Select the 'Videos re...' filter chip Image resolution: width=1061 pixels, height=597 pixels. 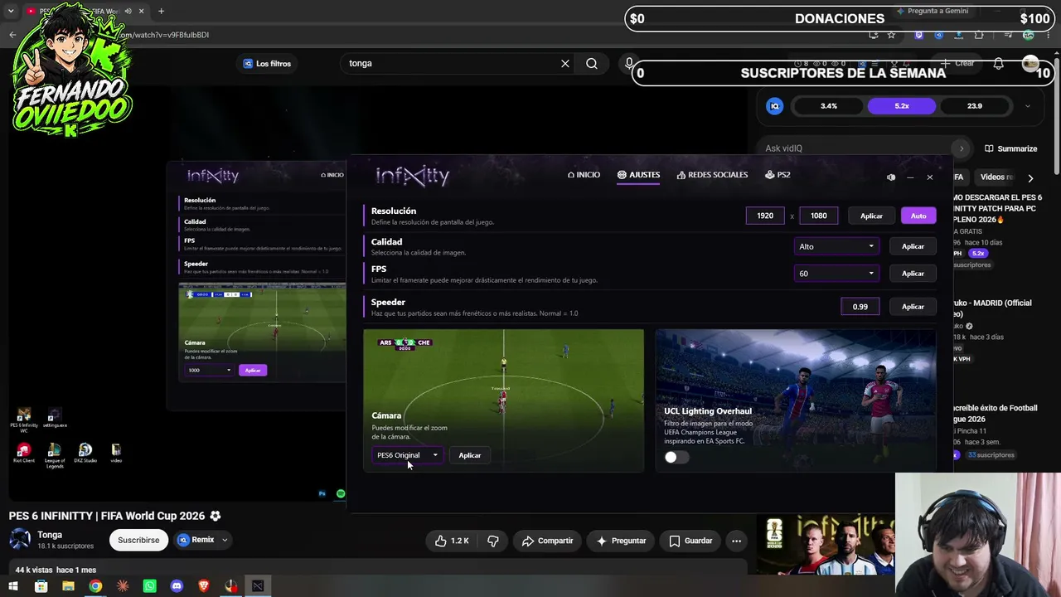click(996, 177)
